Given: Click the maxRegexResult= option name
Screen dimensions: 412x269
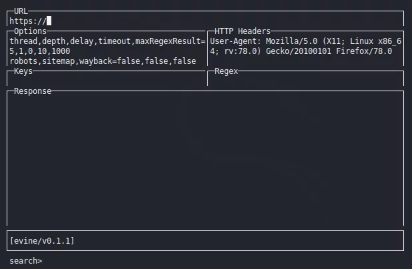Looking at the screenshot, I should [x=170, y=41].
